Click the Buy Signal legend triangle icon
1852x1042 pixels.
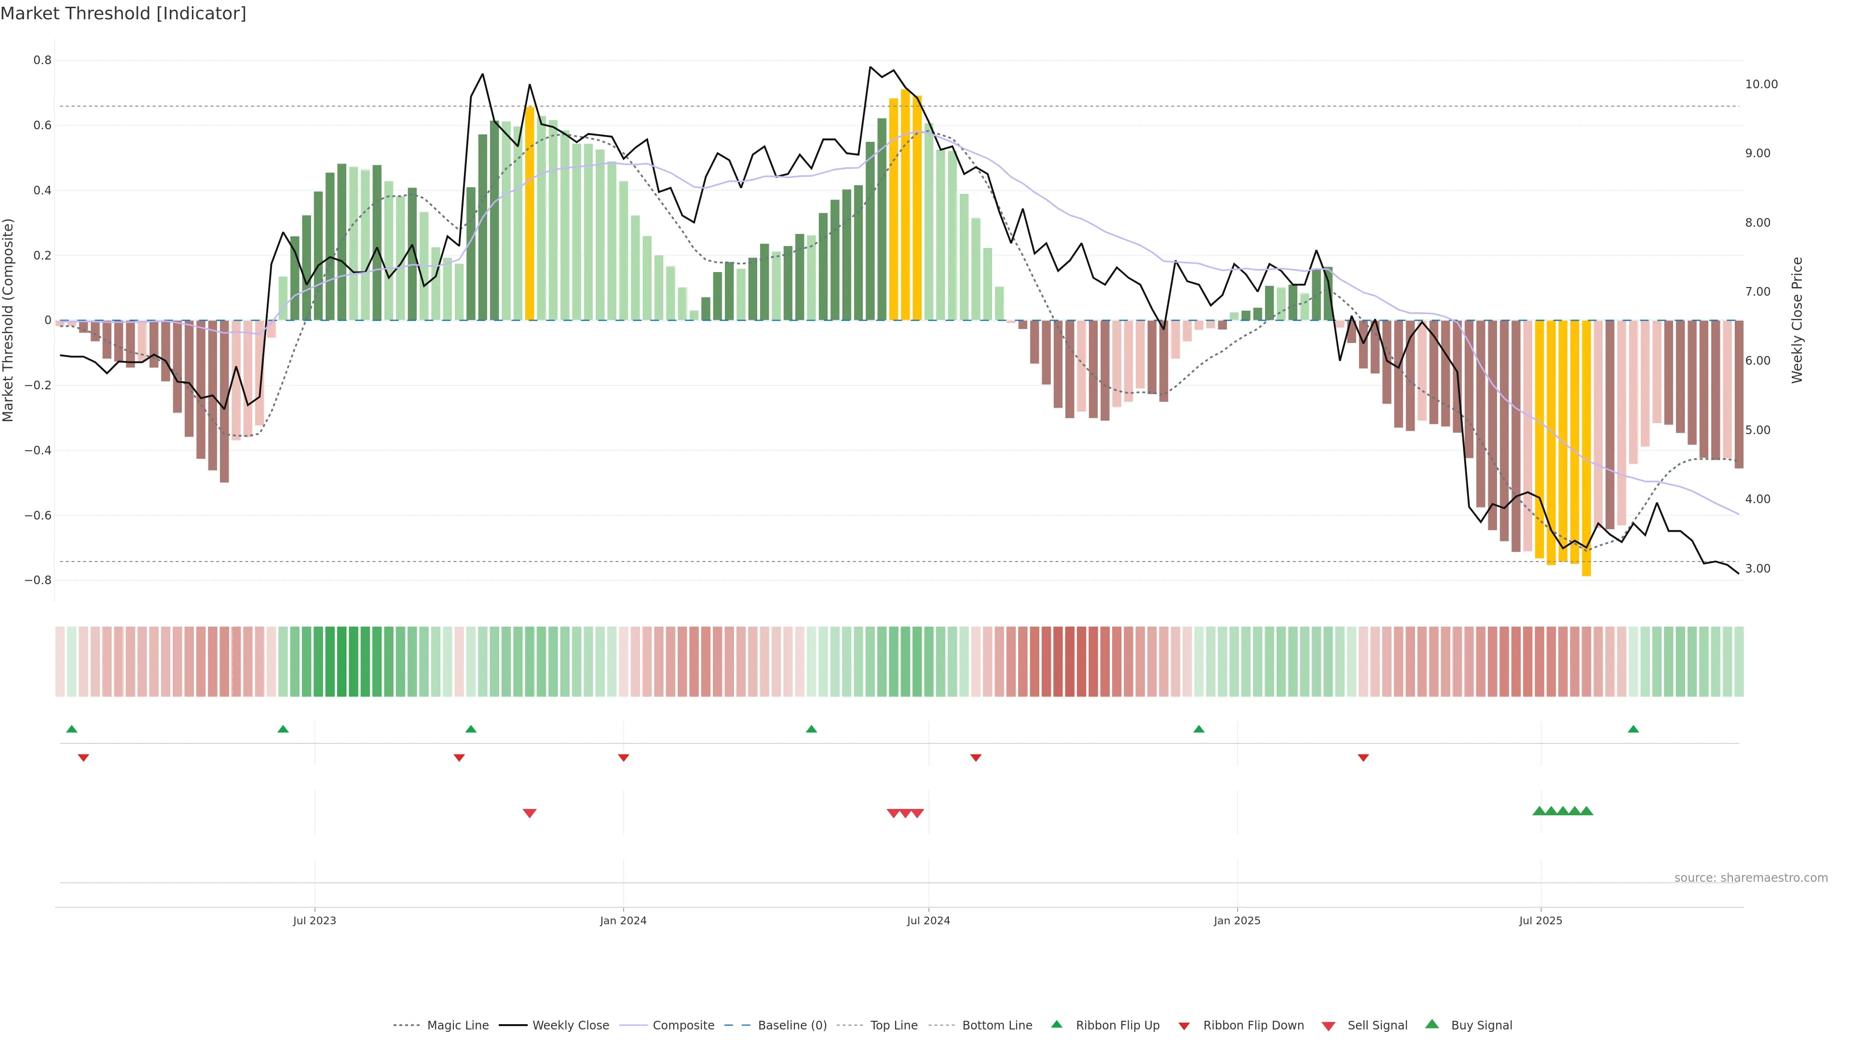click(x=1431, y=1024)
